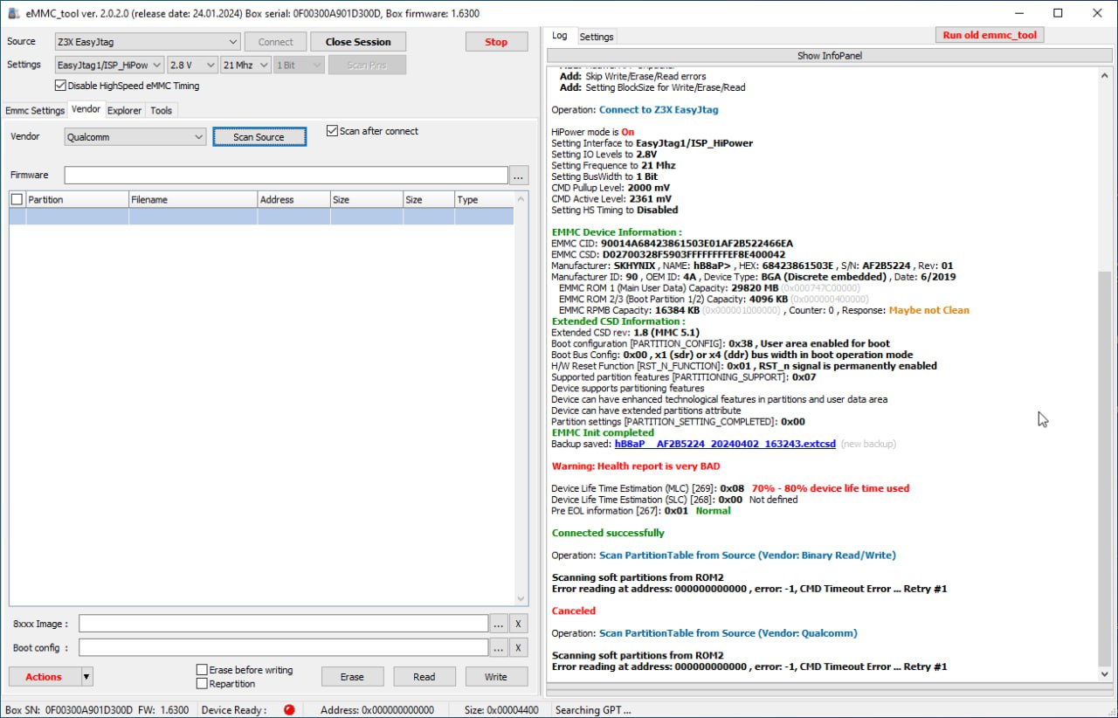This screenshot has width=1118, height=718.
Task: Click the Scan Source button
Action: coord(259,137)
